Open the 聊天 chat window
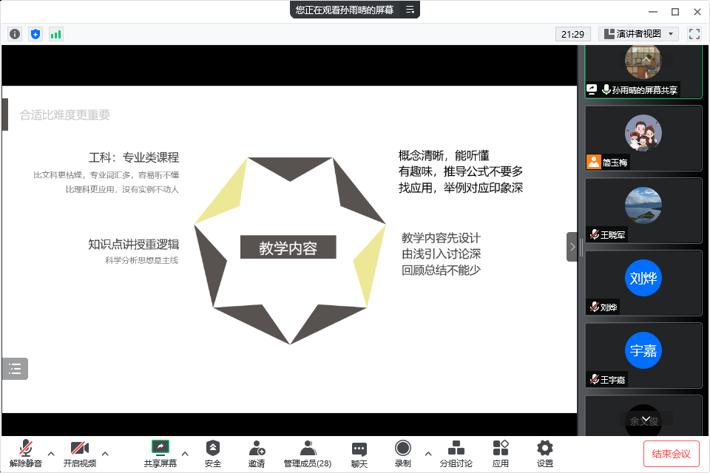The image size is (710, 473). (359, 453)
